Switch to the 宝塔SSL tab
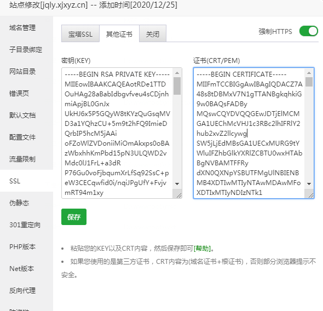This screenshot has height=311, width=323. 80,34
